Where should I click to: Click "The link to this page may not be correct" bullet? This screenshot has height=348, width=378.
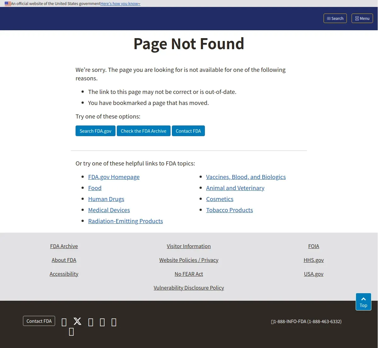(x=162, y=92)
